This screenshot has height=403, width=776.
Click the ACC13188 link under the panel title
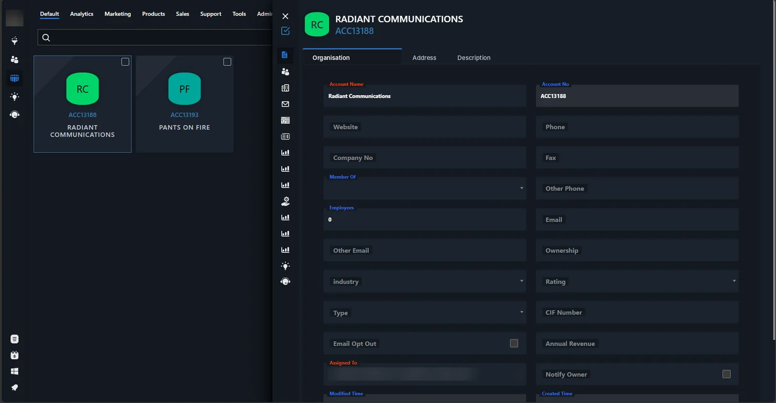point(355,31)
